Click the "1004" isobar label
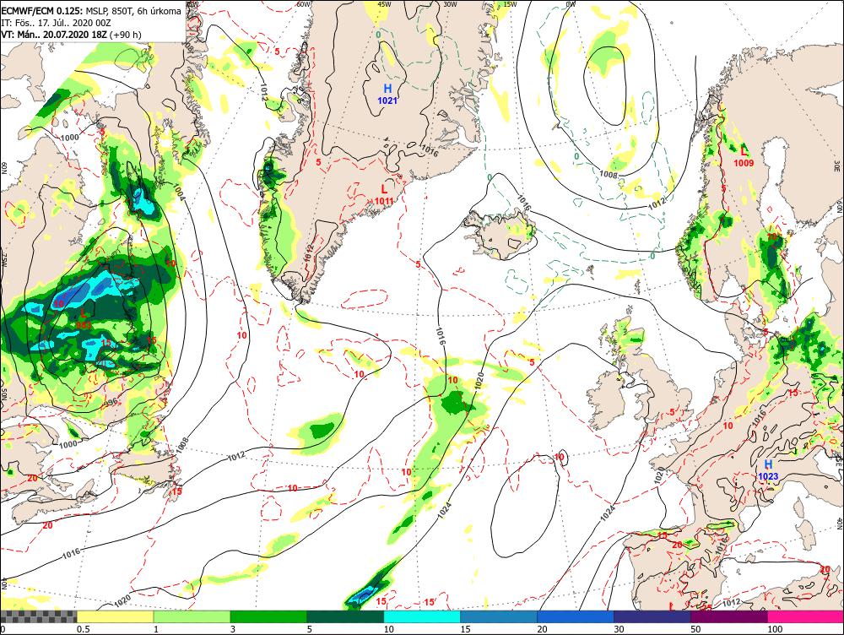The image size is (844, 635). tap(179, 193)
